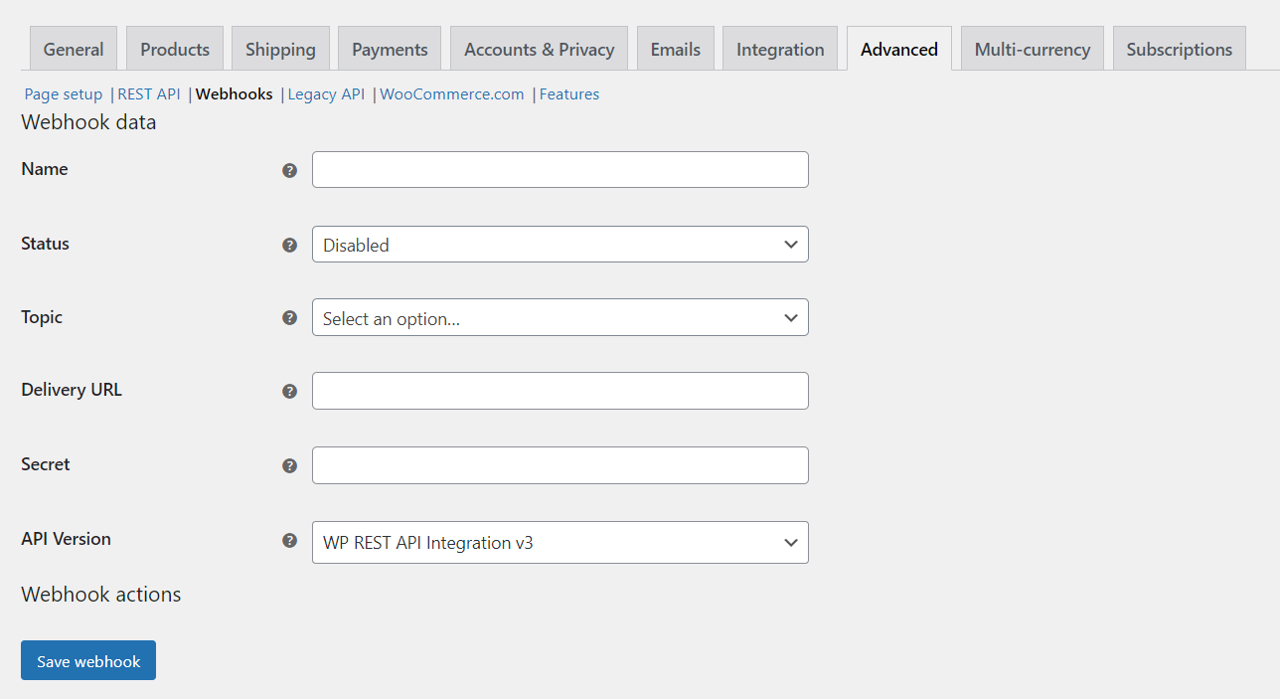This screenshot has width=1280, height=699.
Task: Click the help icon next to Name
Action: click(x=289, y=170)
